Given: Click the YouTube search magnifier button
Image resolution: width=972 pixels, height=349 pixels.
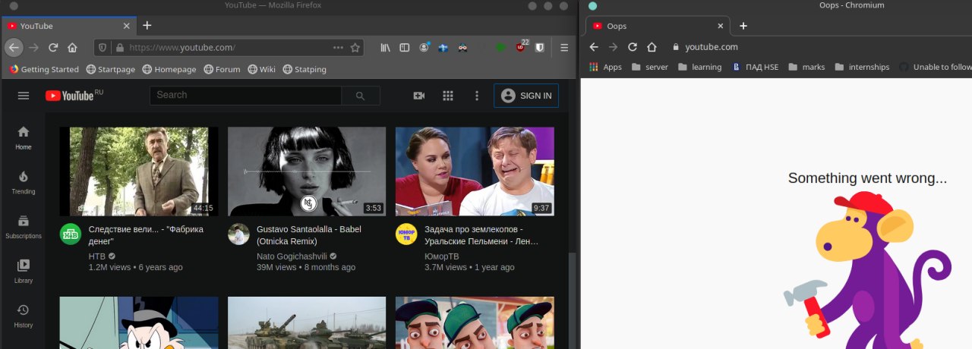Looking at the screenshot, I should 361,96.
